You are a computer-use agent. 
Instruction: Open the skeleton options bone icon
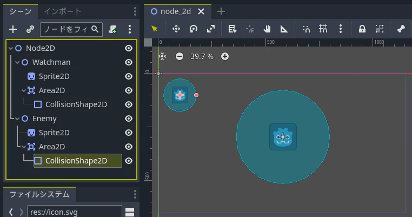point(401,29)
